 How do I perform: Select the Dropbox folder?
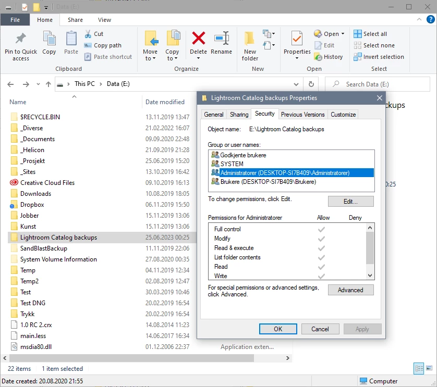[32, 205]
